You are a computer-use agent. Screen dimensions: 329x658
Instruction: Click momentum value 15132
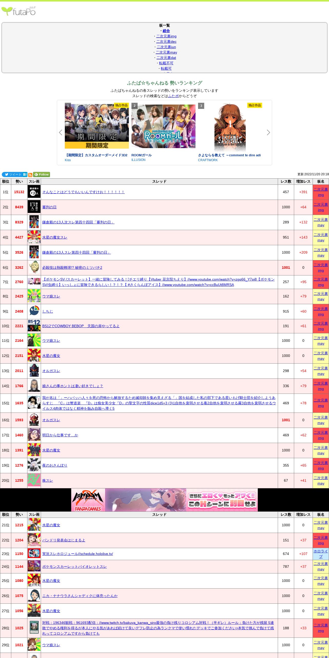19,192
